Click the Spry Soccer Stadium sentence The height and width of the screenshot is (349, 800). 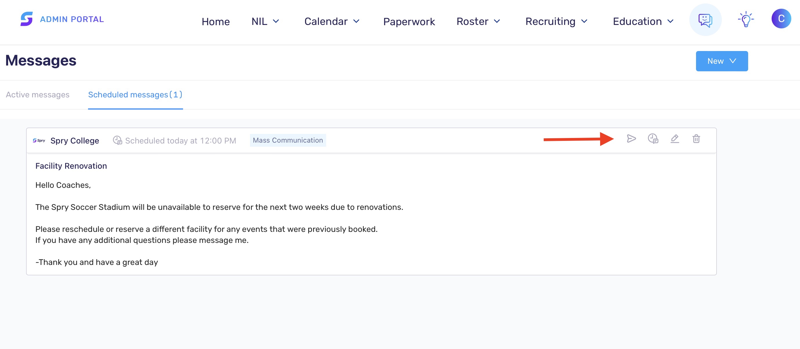219,207
